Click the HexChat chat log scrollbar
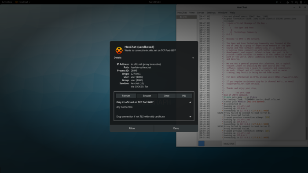The height and width of the screenshot is (173, 308). pos(307,133)
